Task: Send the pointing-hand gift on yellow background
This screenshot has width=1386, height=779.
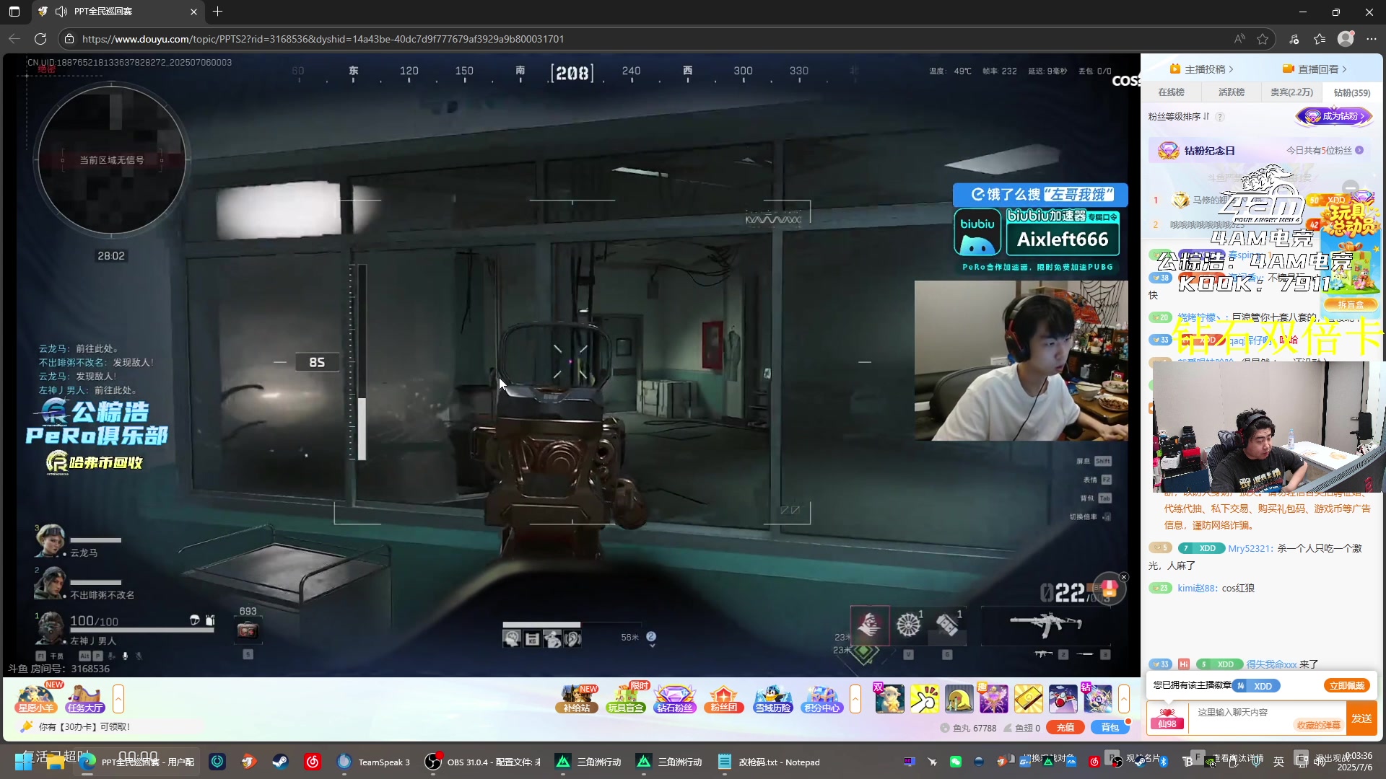Action: 924,698
